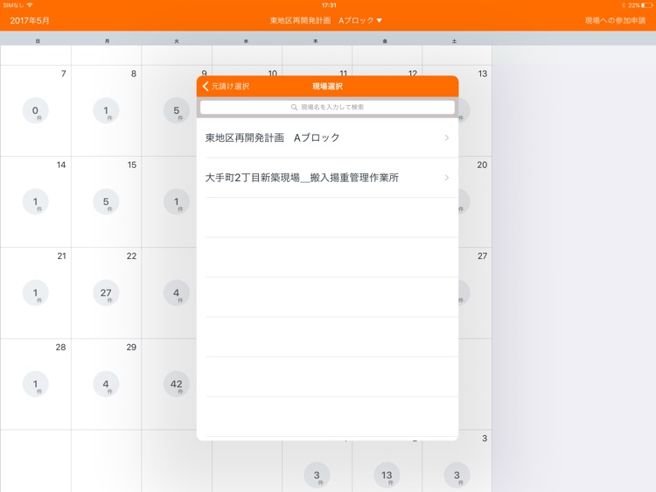
Task: Select 大手町2丁目新築現場 搬入揚重管理作業所 row
Action: (328, 178)
